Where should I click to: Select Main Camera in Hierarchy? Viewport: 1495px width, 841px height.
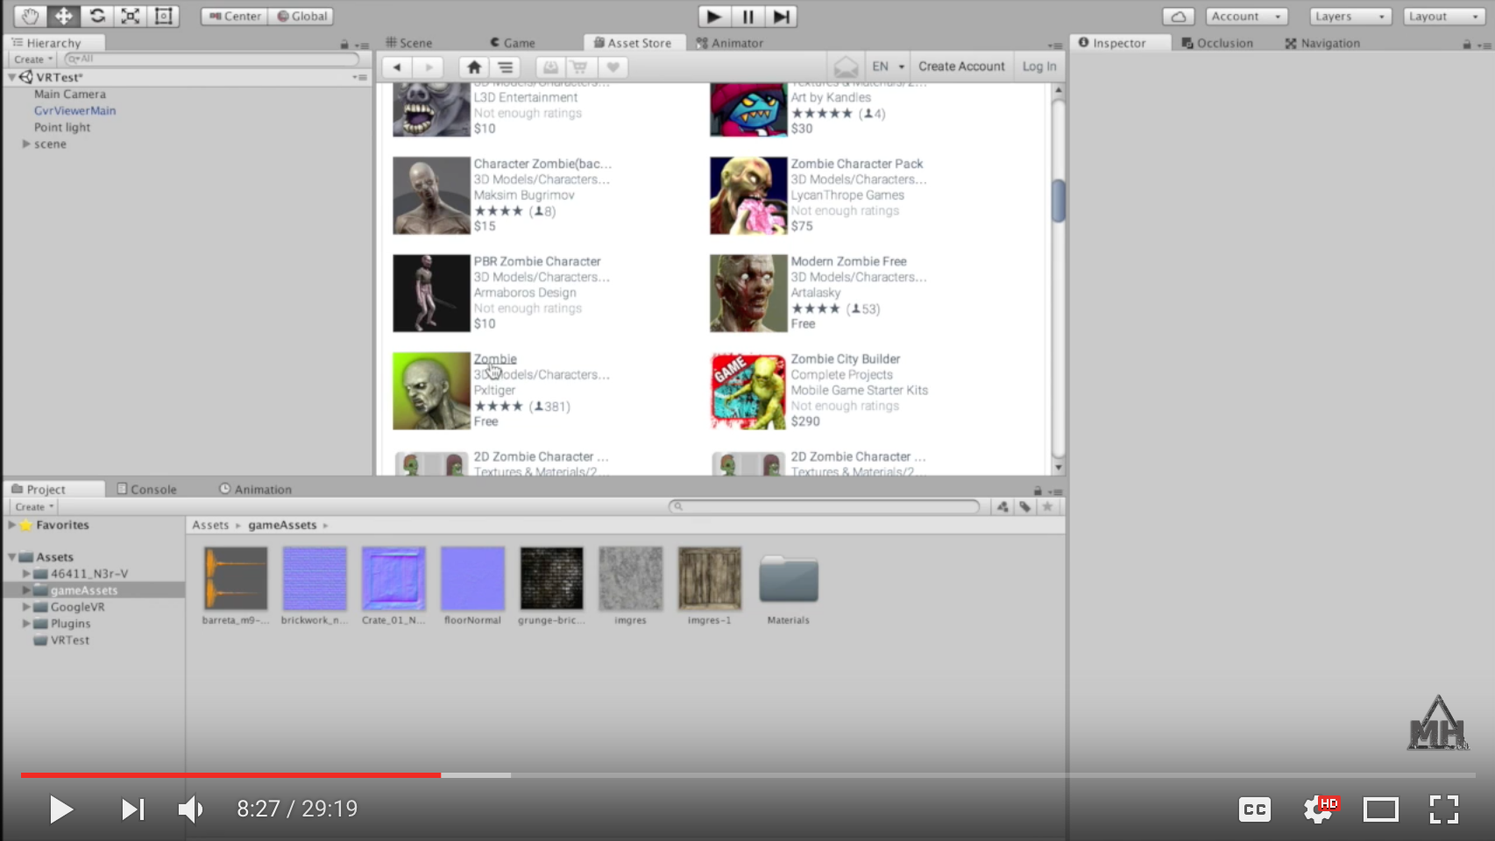pyautogui.click(x=70, y=94)
